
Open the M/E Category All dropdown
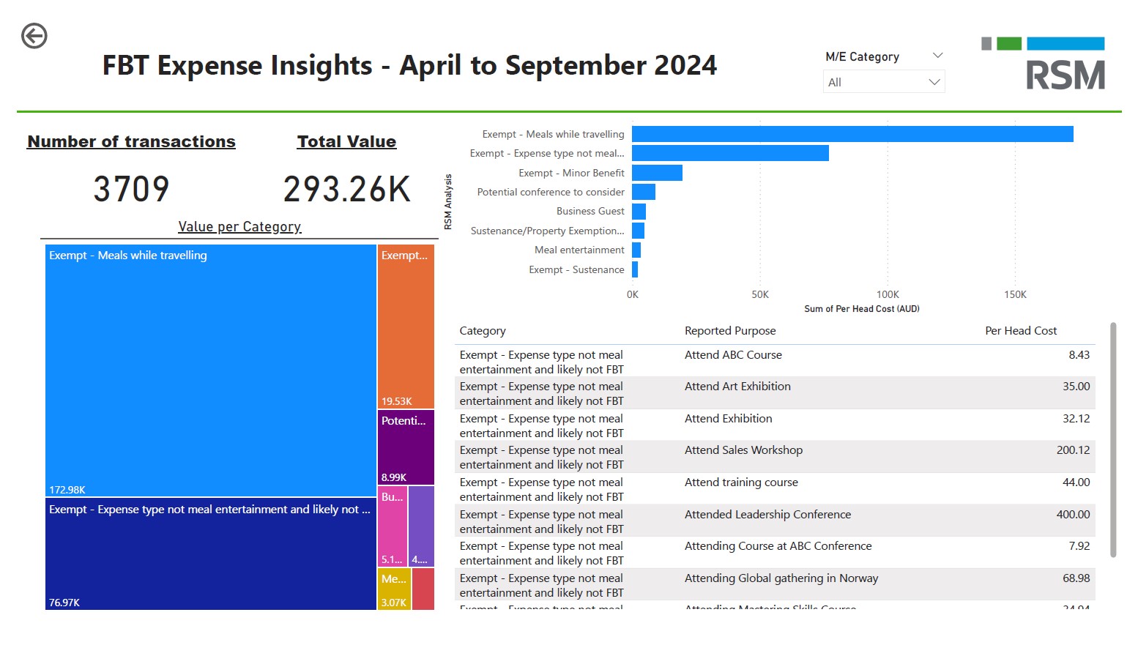[x=884, y=82]
